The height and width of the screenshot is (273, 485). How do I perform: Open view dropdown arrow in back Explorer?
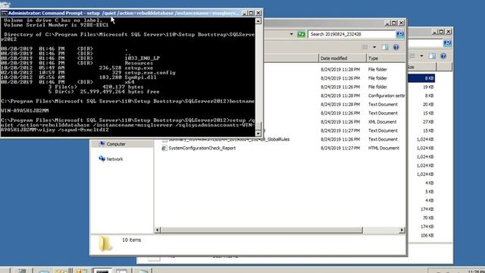(x=421, y=56)
